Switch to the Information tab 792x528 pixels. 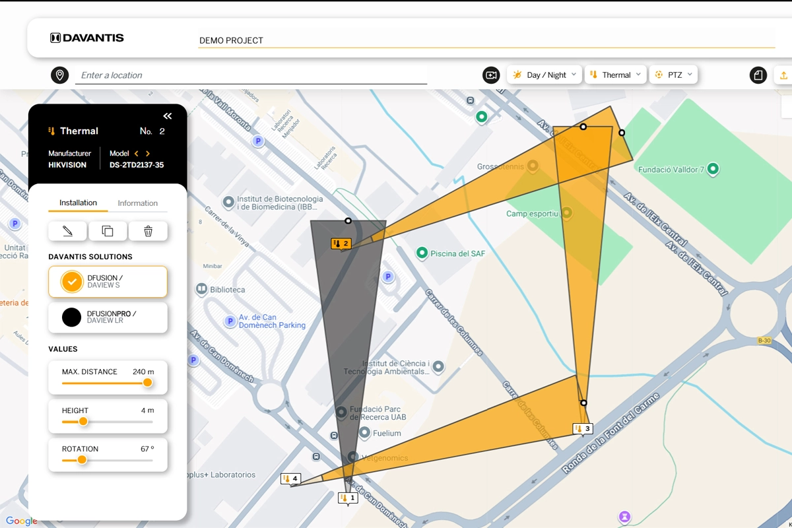coord(137,203)
